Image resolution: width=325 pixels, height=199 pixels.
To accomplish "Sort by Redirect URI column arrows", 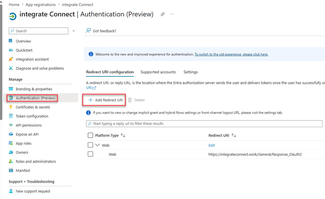I will click(234, 135).
